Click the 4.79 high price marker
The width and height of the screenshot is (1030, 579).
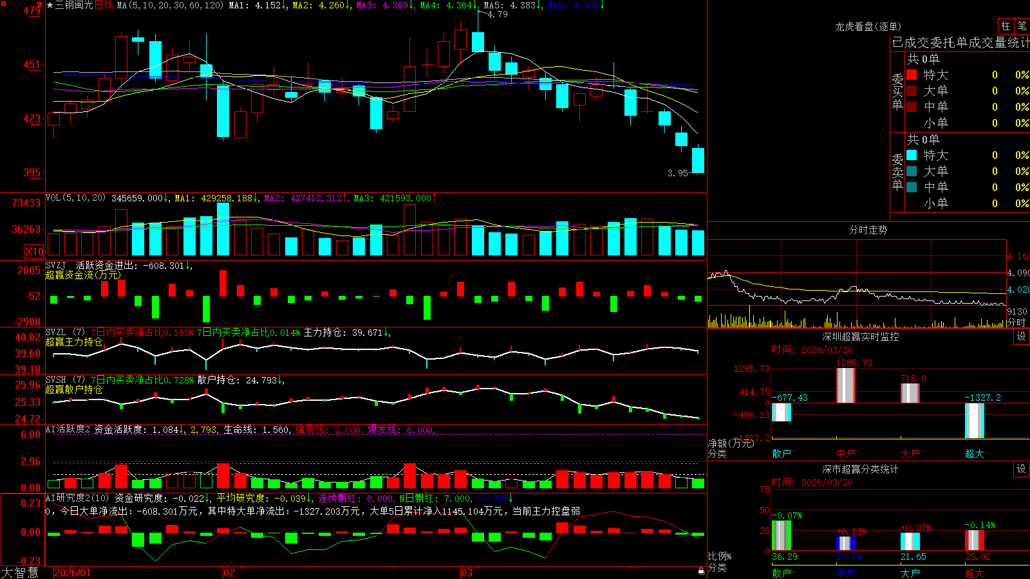point(497,14)
